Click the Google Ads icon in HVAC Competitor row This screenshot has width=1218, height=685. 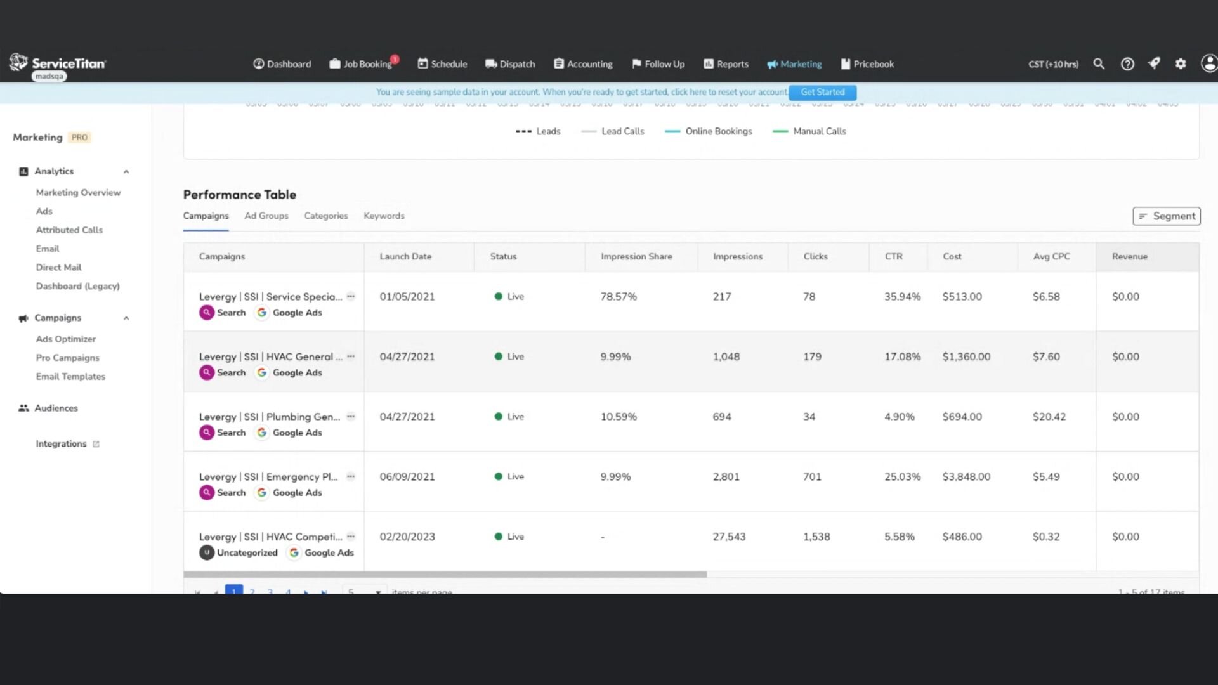pos(294,552)
